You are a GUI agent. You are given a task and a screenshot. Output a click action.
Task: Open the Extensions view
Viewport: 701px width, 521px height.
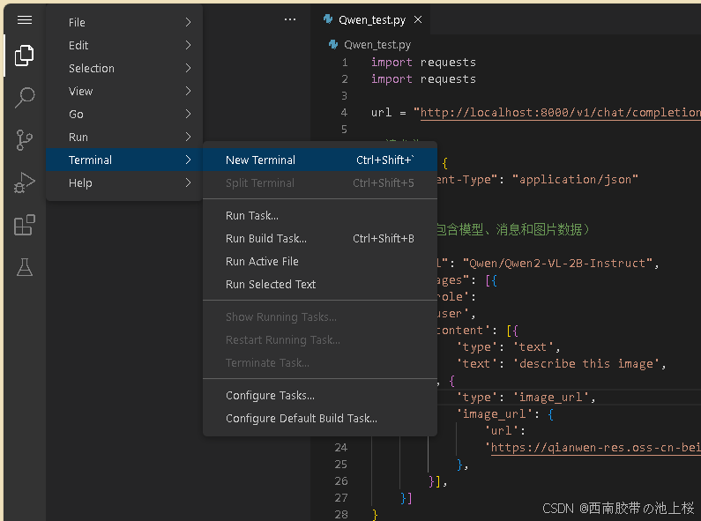[25, 225]
